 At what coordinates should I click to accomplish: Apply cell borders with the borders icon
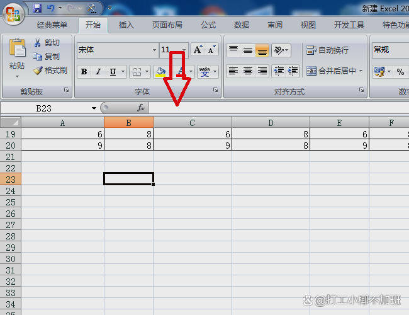pos(137,72)
